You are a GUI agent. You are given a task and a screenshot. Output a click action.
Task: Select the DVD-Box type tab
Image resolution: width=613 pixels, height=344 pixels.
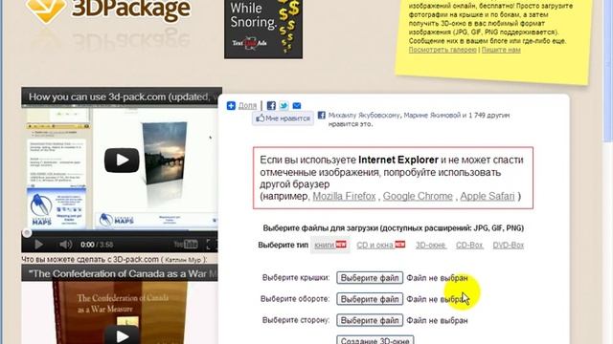tap(508, 246)
